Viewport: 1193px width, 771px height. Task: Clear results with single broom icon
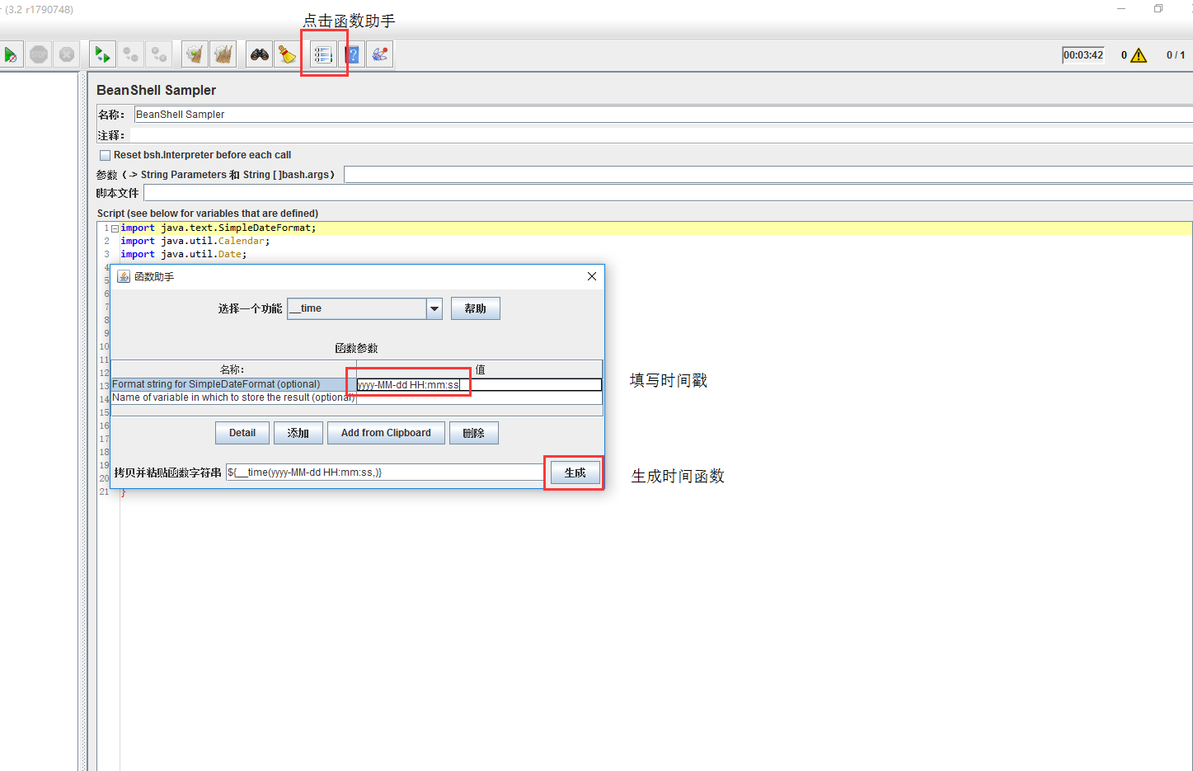tap(195, 54)
